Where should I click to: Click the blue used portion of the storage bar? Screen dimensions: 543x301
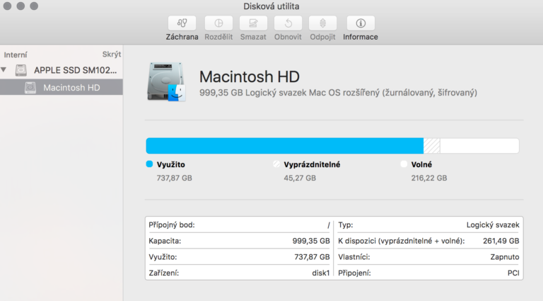[283, 146]
